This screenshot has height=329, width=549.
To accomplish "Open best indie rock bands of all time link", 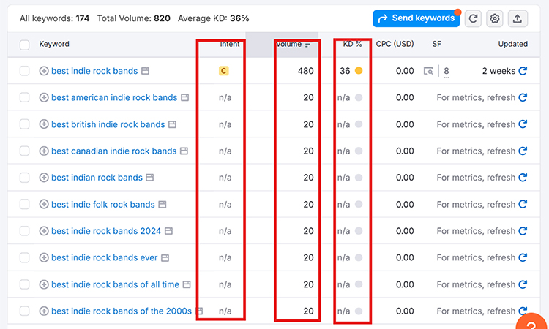I will (x=115, y=284).
